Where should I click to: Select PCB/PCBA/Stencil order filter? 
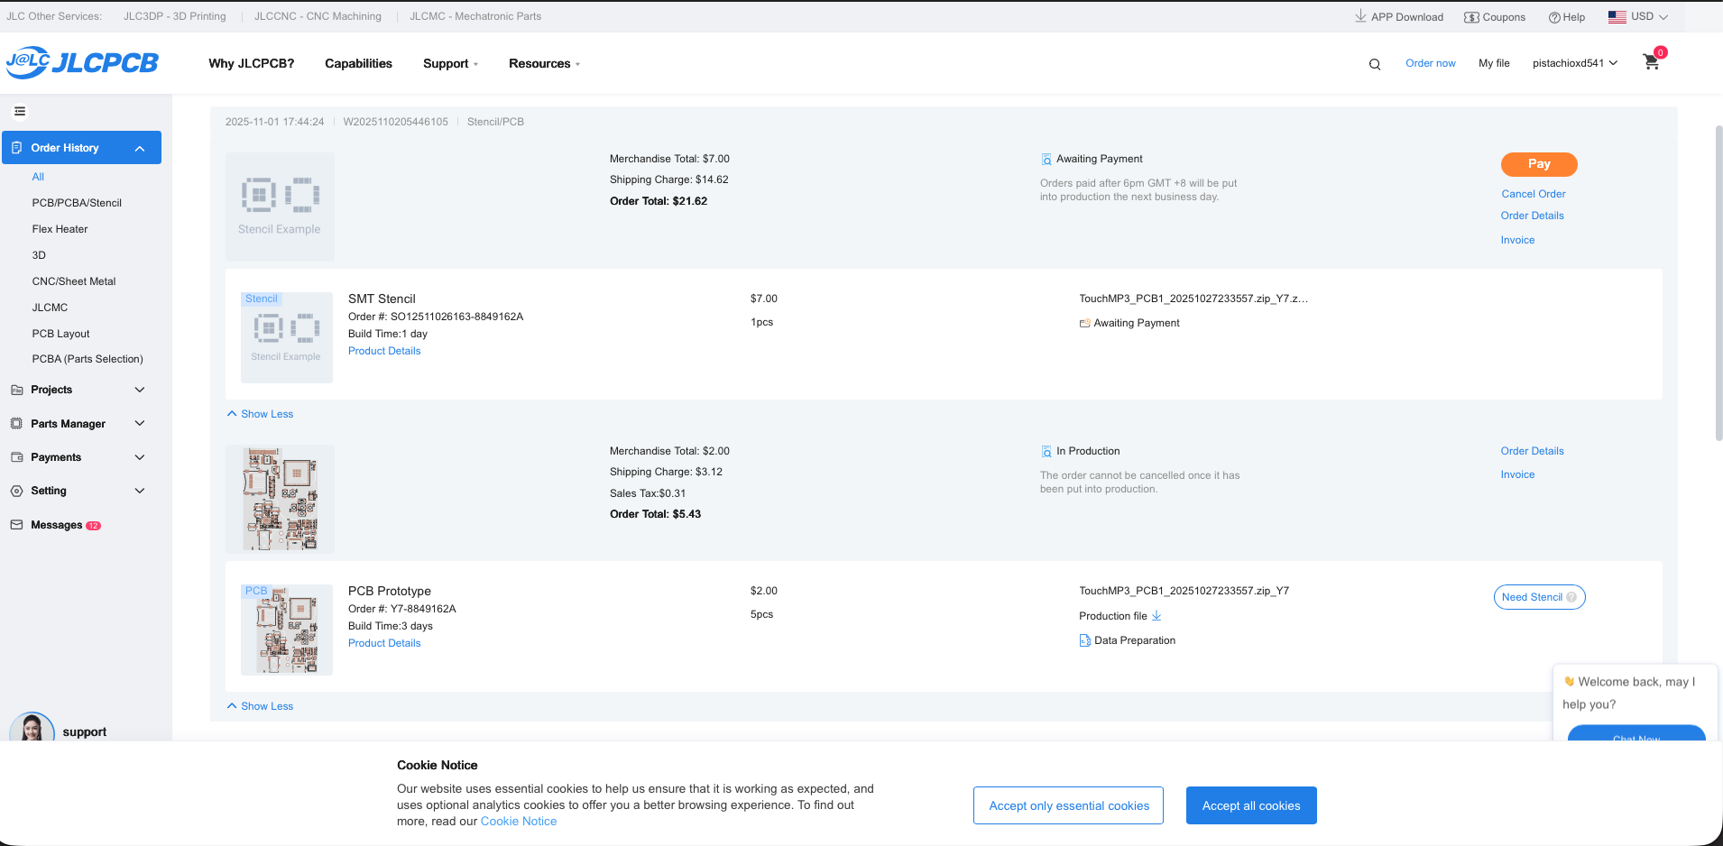(77, 203)
